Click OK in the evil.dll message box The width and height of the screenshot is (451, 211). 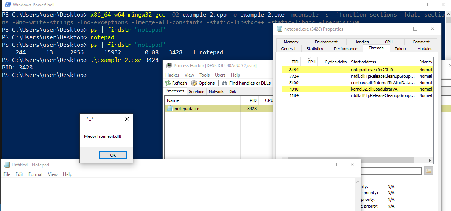pos(113,155)
